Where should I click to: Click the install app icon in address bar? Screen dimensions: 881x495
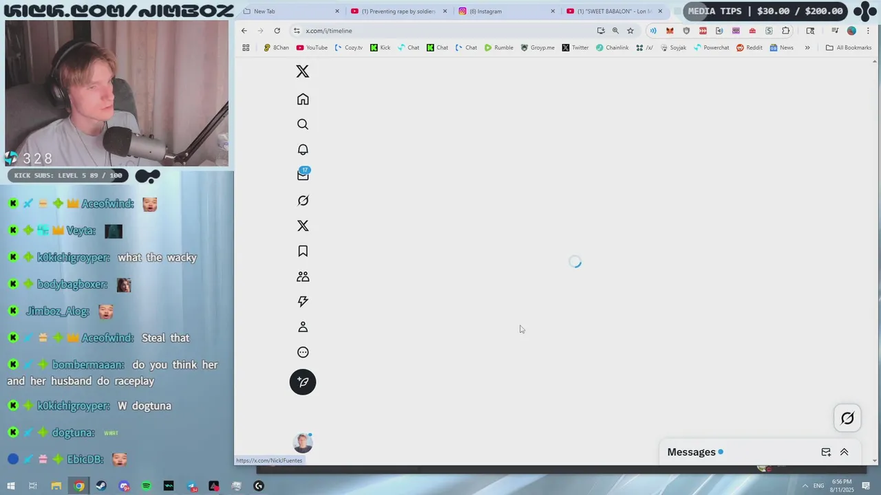click(x=601, y=30)
